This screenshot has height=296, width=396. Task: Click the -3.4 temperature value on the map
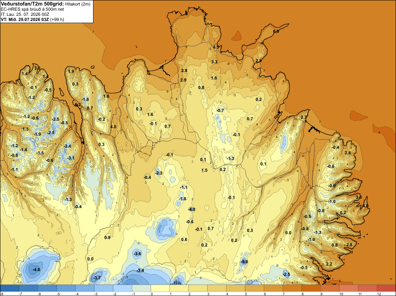(140, 271)
